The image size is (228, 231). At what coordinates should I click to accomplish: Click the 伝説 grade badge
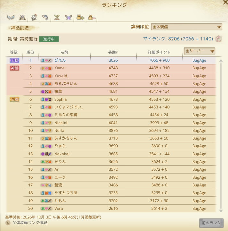pyautogui.click(x=14, y=99)
